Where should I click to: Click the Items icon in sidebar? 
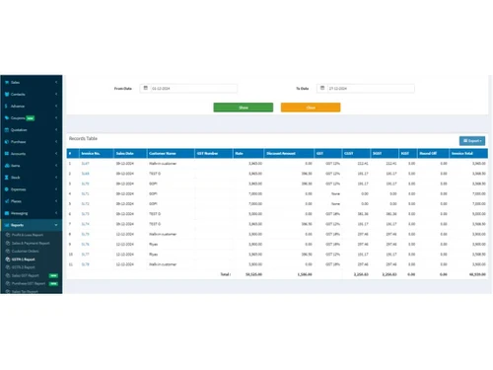pos(7,166)
